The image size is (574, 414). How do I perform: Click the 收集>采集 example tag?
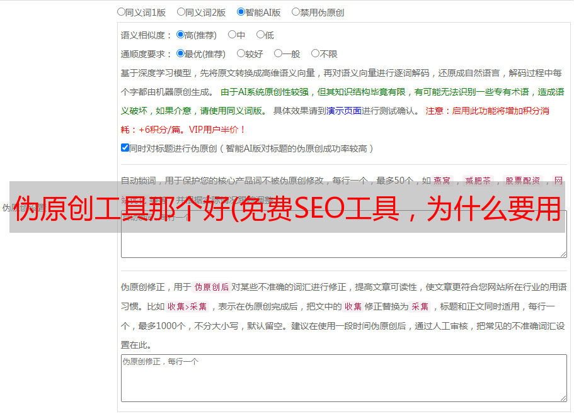click(187, 306)
